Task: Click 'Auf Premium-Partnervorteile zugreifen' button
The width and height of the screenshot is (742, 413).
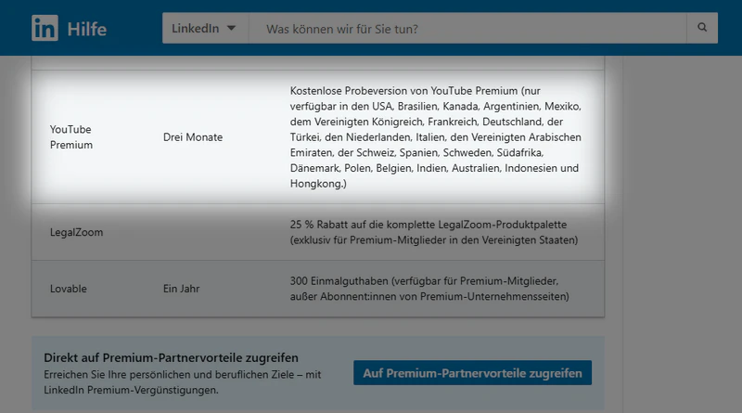Action: [x=472, y=373]
